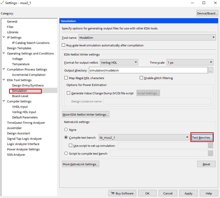Screen dimensions: 220x198
Task: Select the Libraries category
Action: click(x=13, y=32)
